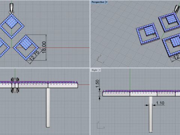Select the earring post in bottom-left viewport

pyautogui.click(x=48, y=108)
